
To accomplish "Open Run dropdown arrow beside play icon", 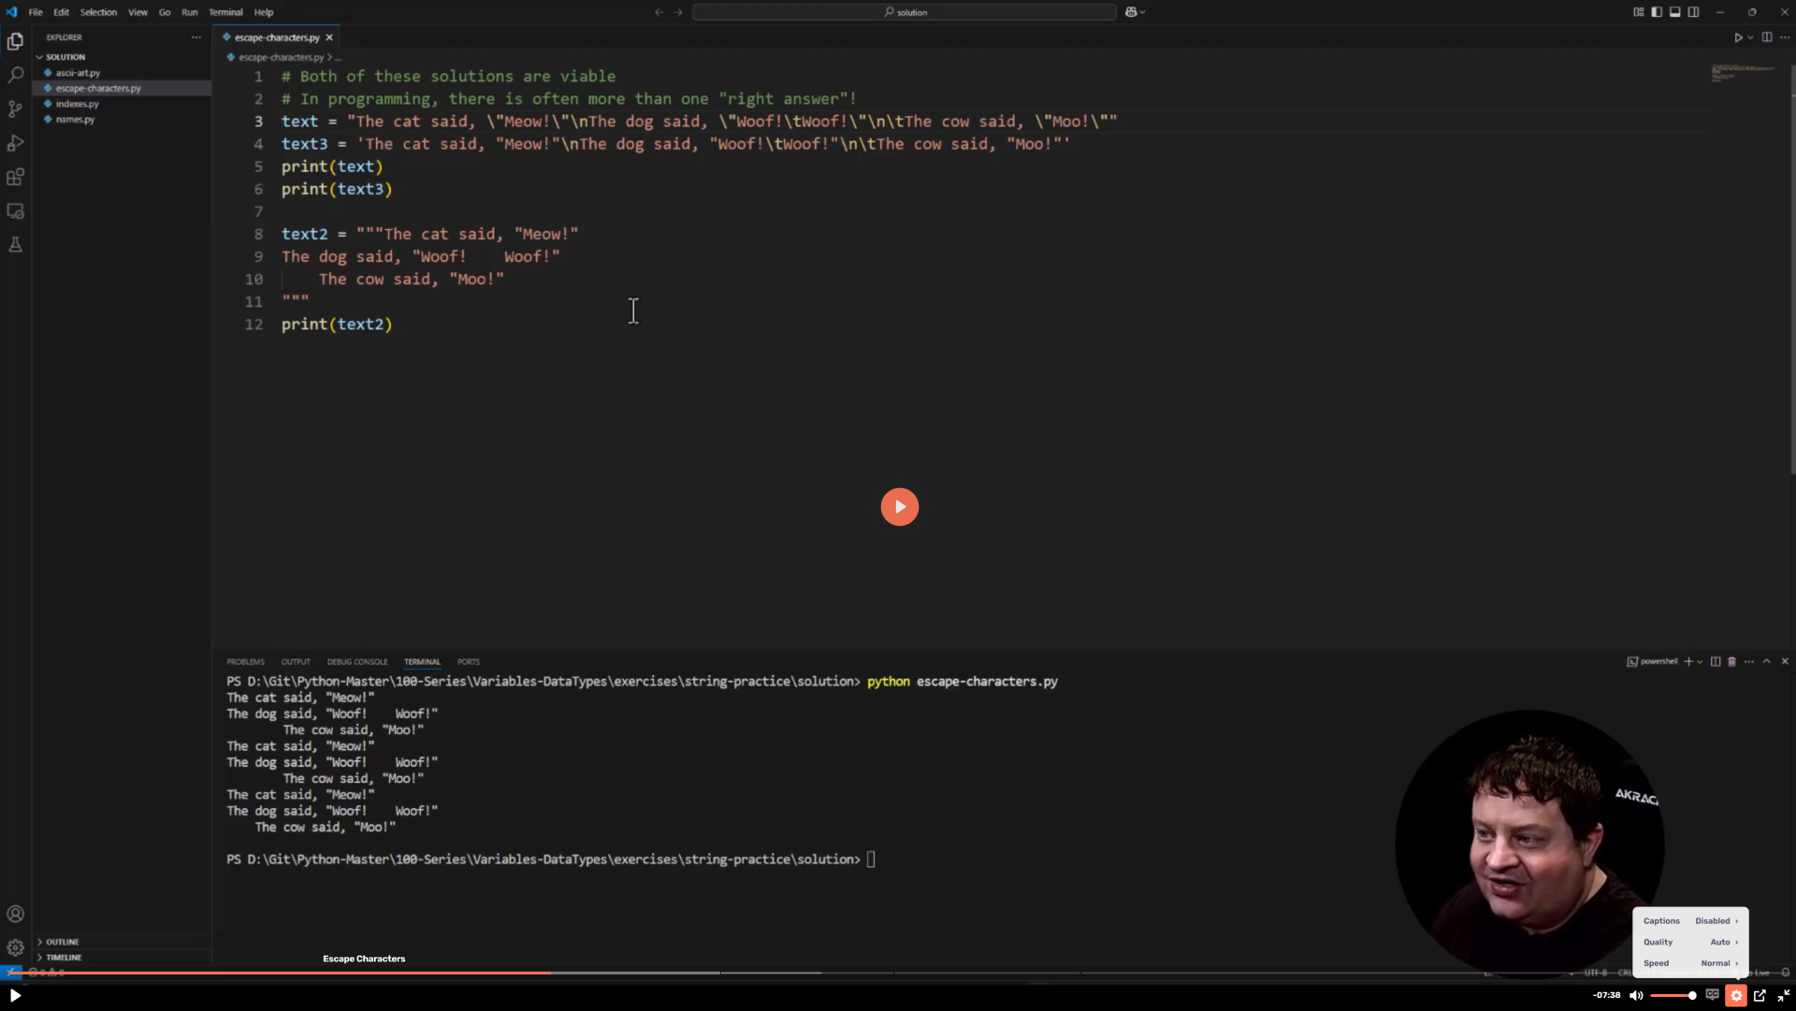I will [1750, 37].
